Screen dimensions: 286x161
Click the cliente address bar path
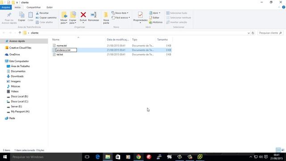tap(35, 33)
